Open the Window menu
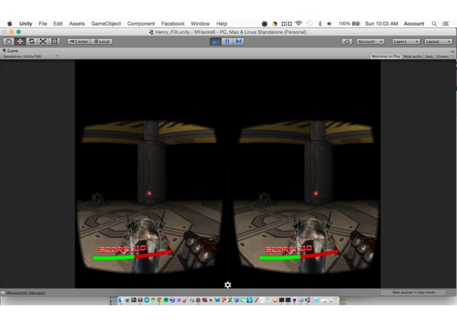Screen dimensions: 457x325 coord(201,24)
